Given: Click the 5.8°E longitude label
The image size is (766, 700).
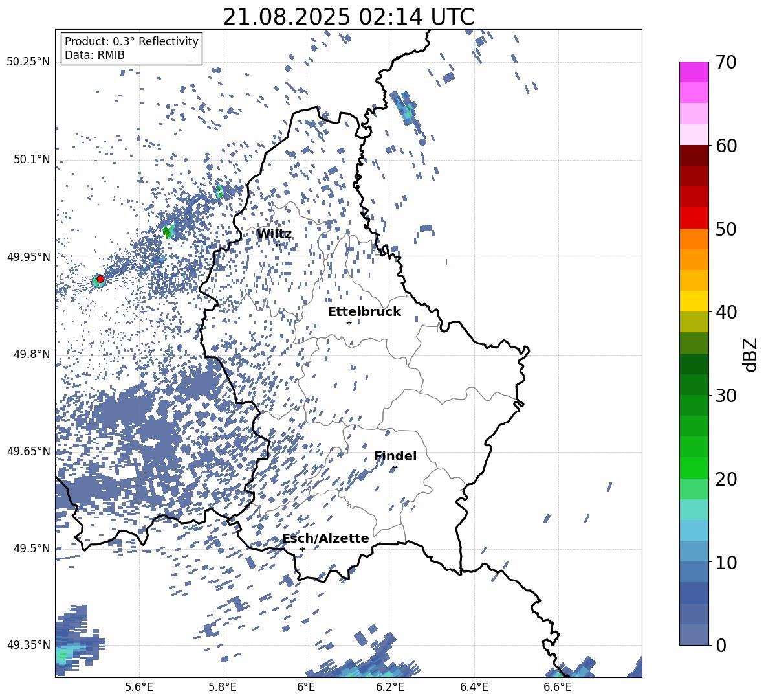Looking at the screenshot, I should [x=223, y=688].
